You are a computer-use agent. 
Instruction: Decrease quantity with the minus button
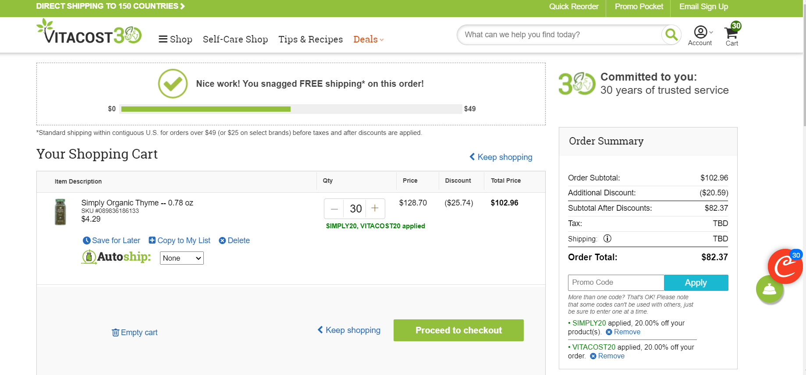tap(334, 209)
